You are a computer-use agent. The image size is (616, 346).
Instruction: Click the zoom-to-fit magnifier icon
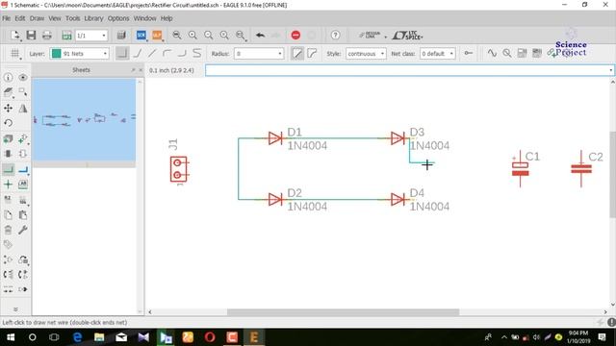[x=177, y=36]
